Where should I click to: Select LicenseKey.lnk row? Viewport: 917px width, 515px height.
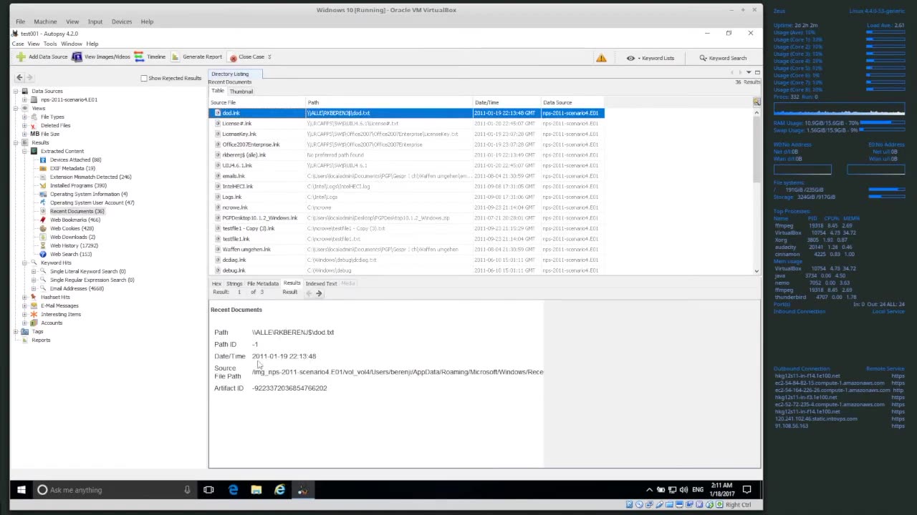406,134
